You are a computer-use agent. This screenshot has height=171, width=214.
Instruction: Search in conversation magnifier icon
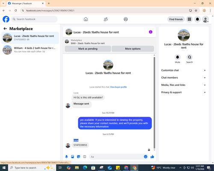[x=190, y=57]
